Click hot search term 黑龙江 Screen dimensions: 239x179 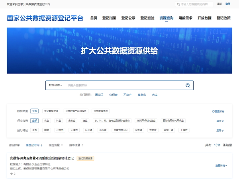point(99,95)
